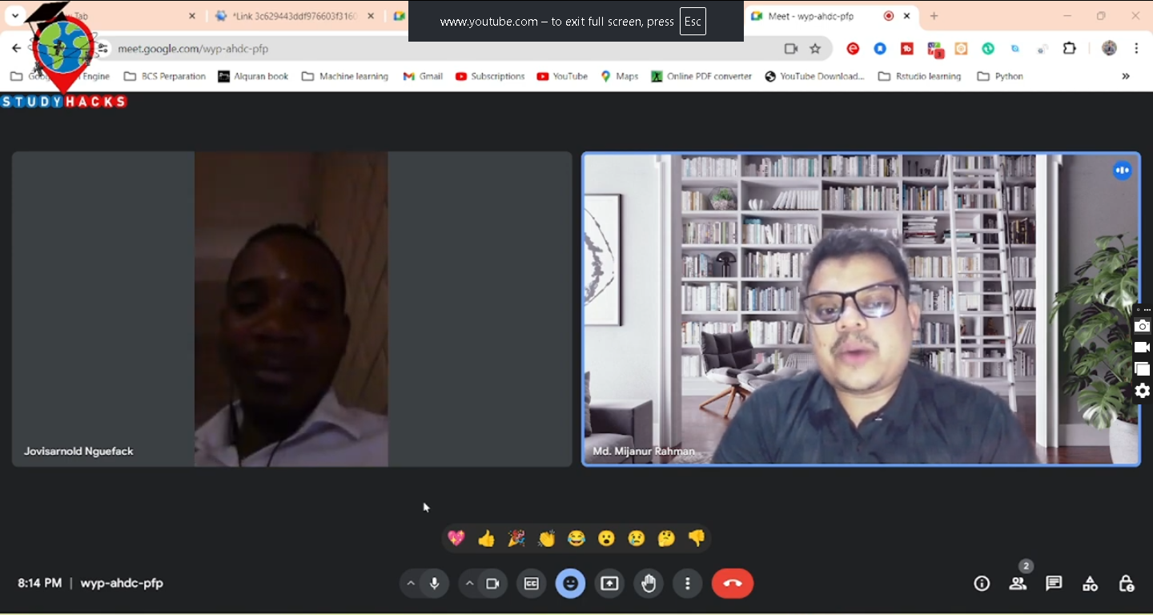Open chat with everyone panel
This screenshot has width=1153, height=615.
1054,584
